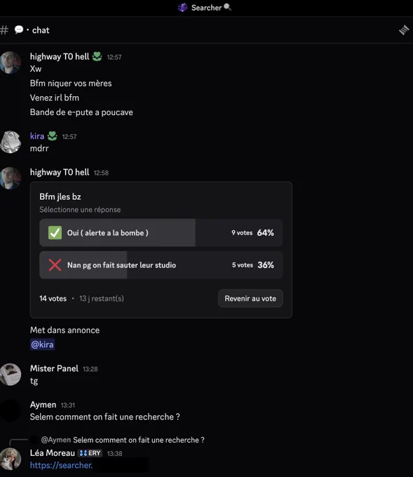413x477 pixels.
Task: Click the Revenir au vote button
Action: click(250, 298)
